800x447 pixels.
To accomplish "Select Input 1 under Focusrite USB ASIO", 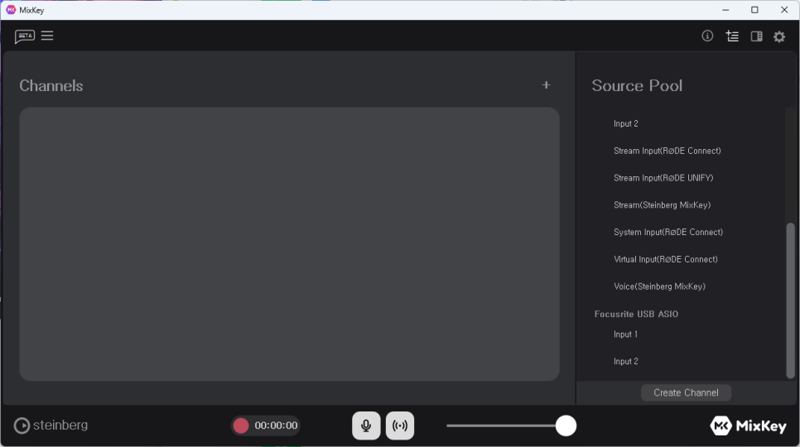I will tap(625, 334).
